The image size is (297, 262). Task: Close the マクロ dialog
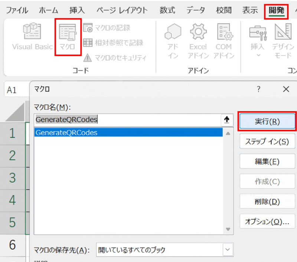click(286, 89)
